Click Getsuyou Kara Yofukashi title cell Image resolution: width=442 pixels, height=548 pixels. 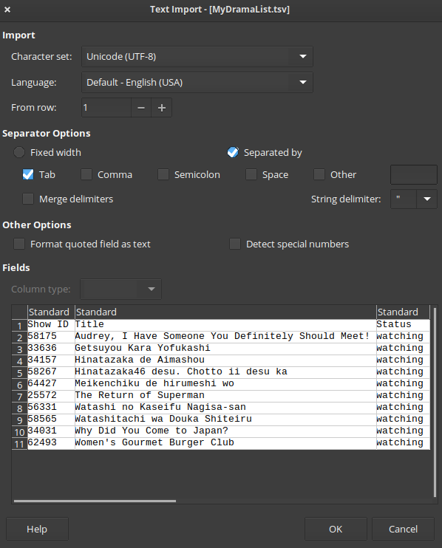225,348
